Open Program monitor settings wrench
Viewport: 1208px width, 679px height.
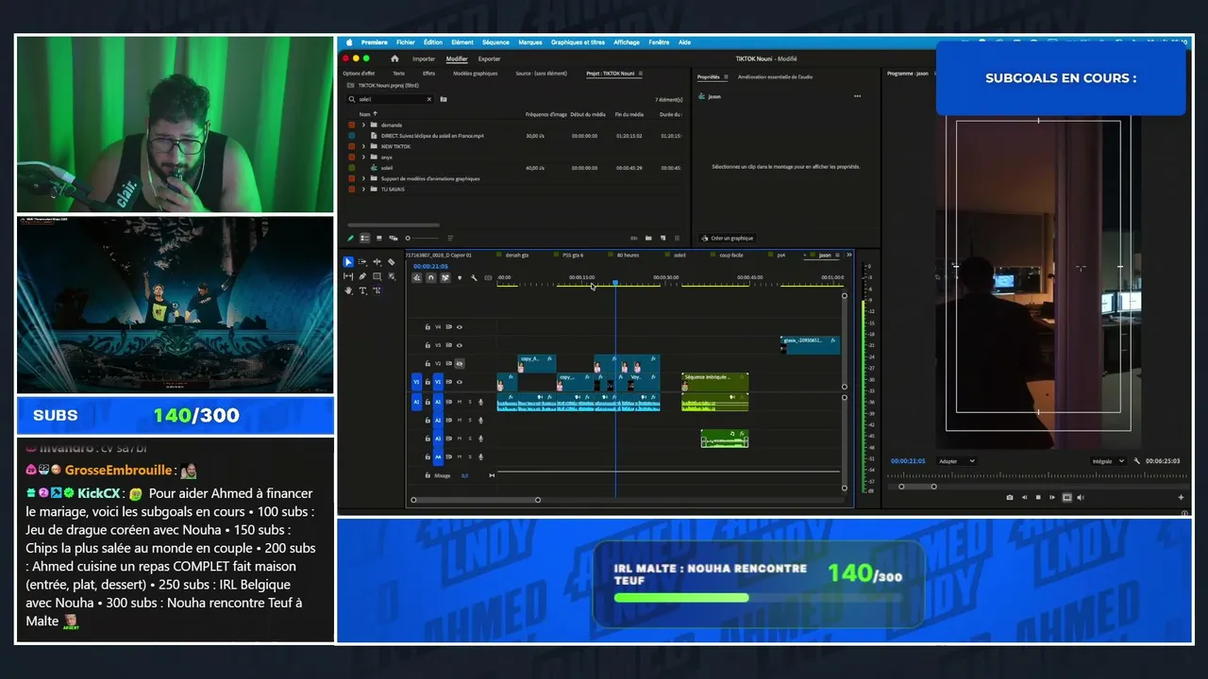1136,461
